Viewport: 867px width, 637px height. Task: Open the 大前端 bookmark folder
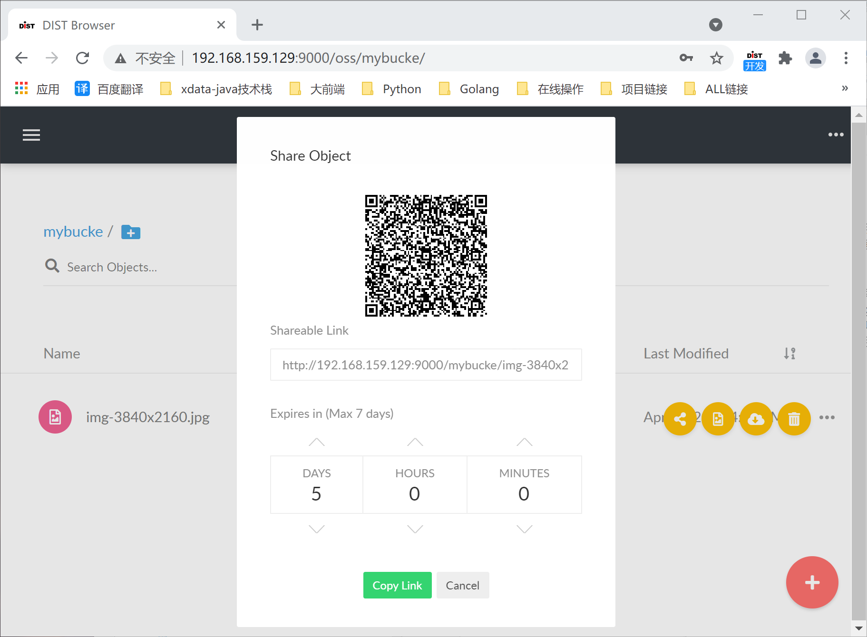318,89
